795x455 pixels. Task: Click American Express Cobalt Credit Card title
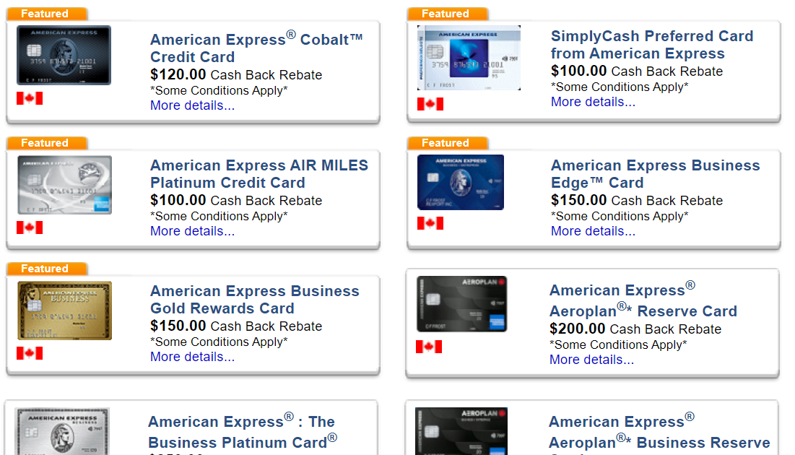[x=256, y=47]
